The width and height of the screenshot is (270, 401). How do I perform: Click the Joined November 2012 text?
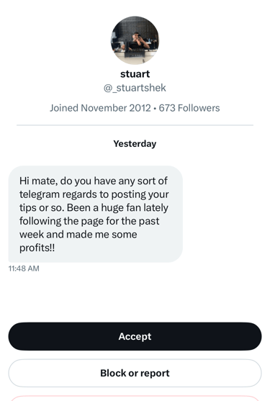click(x=100, y=108)
